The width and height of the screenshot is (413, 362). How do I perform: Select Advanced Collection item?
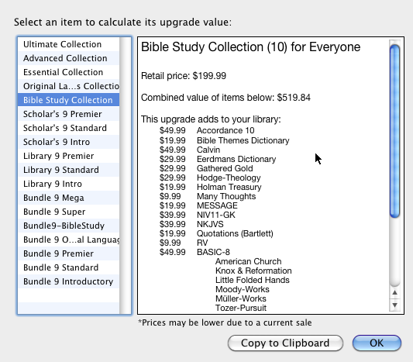(68, 58)
